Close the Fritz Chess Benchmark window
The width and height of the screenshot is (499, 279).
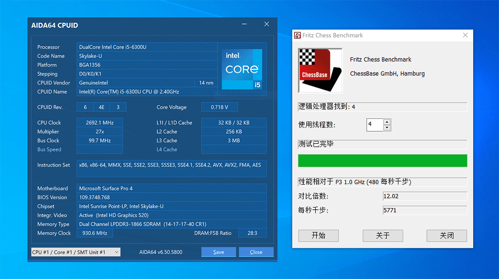pyautogui.click(x=465, y=35)
